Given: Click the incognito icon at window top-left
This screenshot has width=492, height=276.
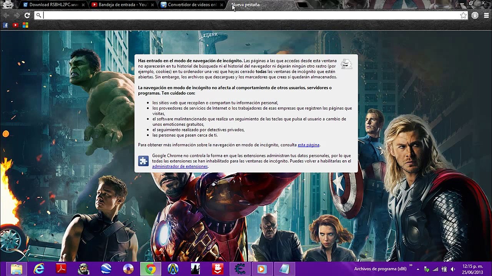Looking at the screenshot, I should coord(8,4).
